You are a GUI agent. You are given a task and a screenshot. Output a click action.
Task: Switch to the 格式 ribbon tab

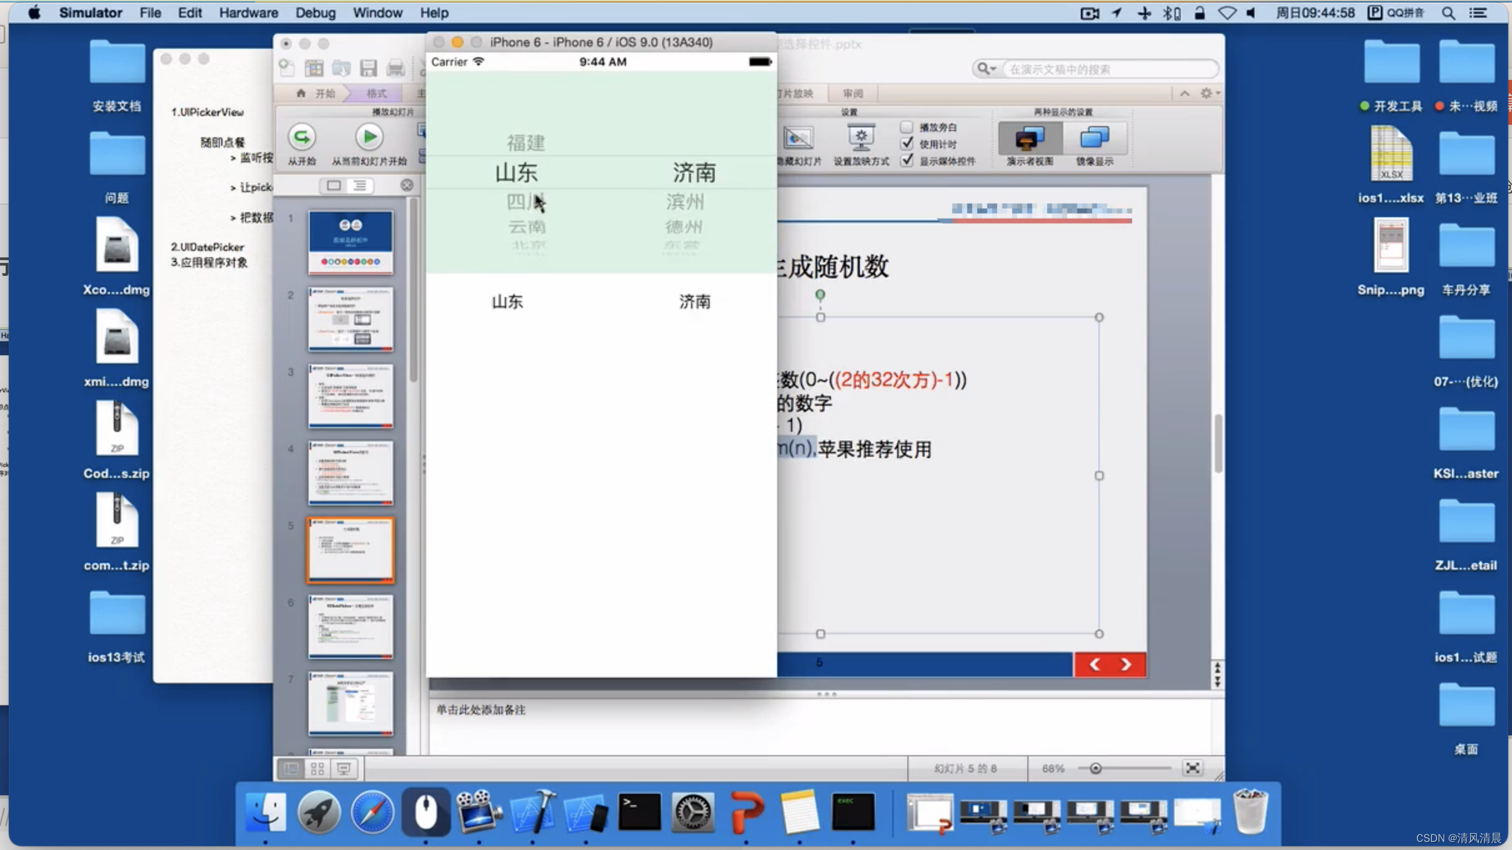pos(376,93)
